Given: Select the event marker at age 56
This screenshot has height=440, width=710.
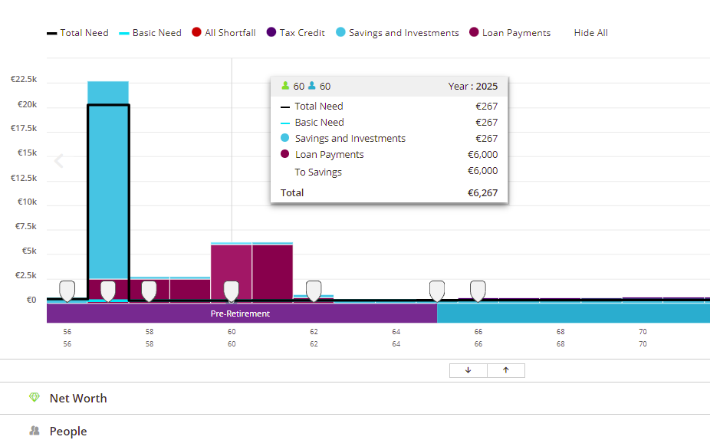Looking at the screenshot, I should [x=67, y=291].
